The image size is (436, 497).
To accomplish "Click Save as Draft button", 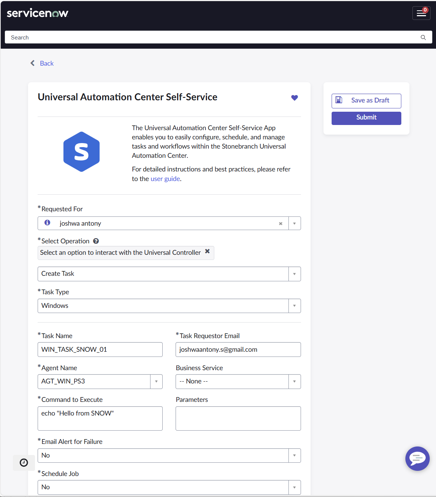I will [x=366, y=101].
